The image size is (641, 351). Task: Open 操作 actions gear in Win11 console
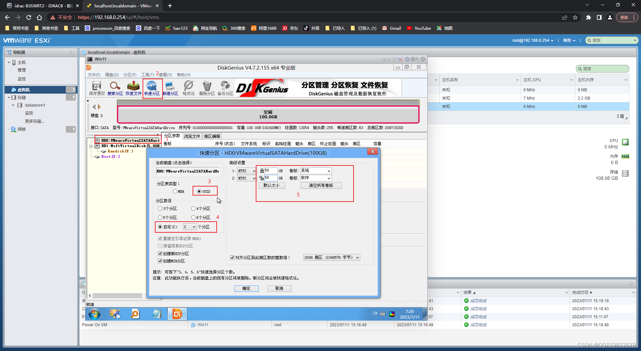click(412, 59)
